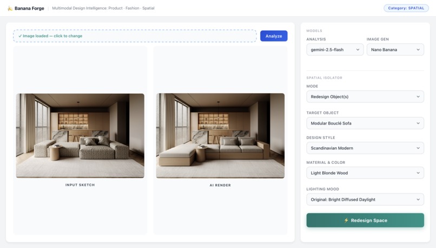The height and width of the screenshot is (248, 436).
Task: Open the Image Gen dropdown Nano Banana
Action: [x=395, y=50]
